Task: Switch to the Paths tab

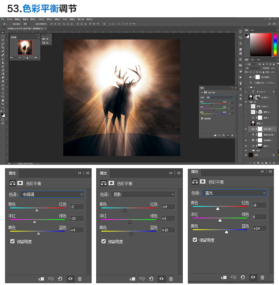Action: [259, 60]
